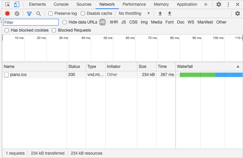Open DevTools settings gear
This screenshot has height=158, width=243.
point(219,4)
